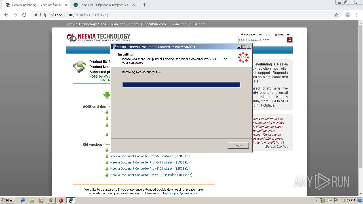The width and height of the screenshot is (363, 204).
Task: Open the Chrome three-dot menu
Action: [357, 15]
